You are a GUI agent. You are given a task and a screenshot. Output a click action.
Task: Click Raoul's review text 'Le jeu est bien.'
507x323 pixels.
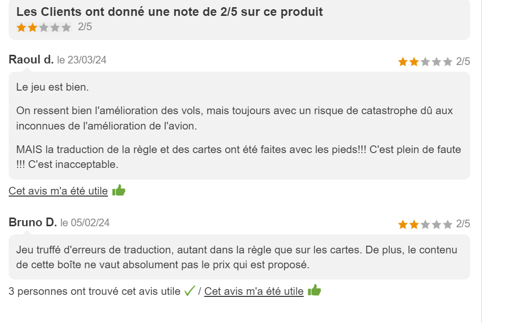coord(52,88)
